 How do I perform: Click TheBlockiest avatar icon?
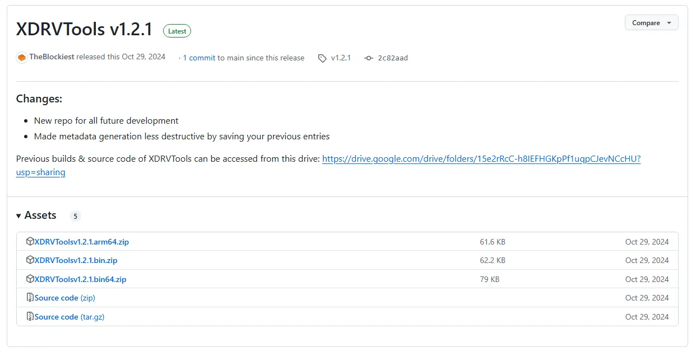(22, 58)
